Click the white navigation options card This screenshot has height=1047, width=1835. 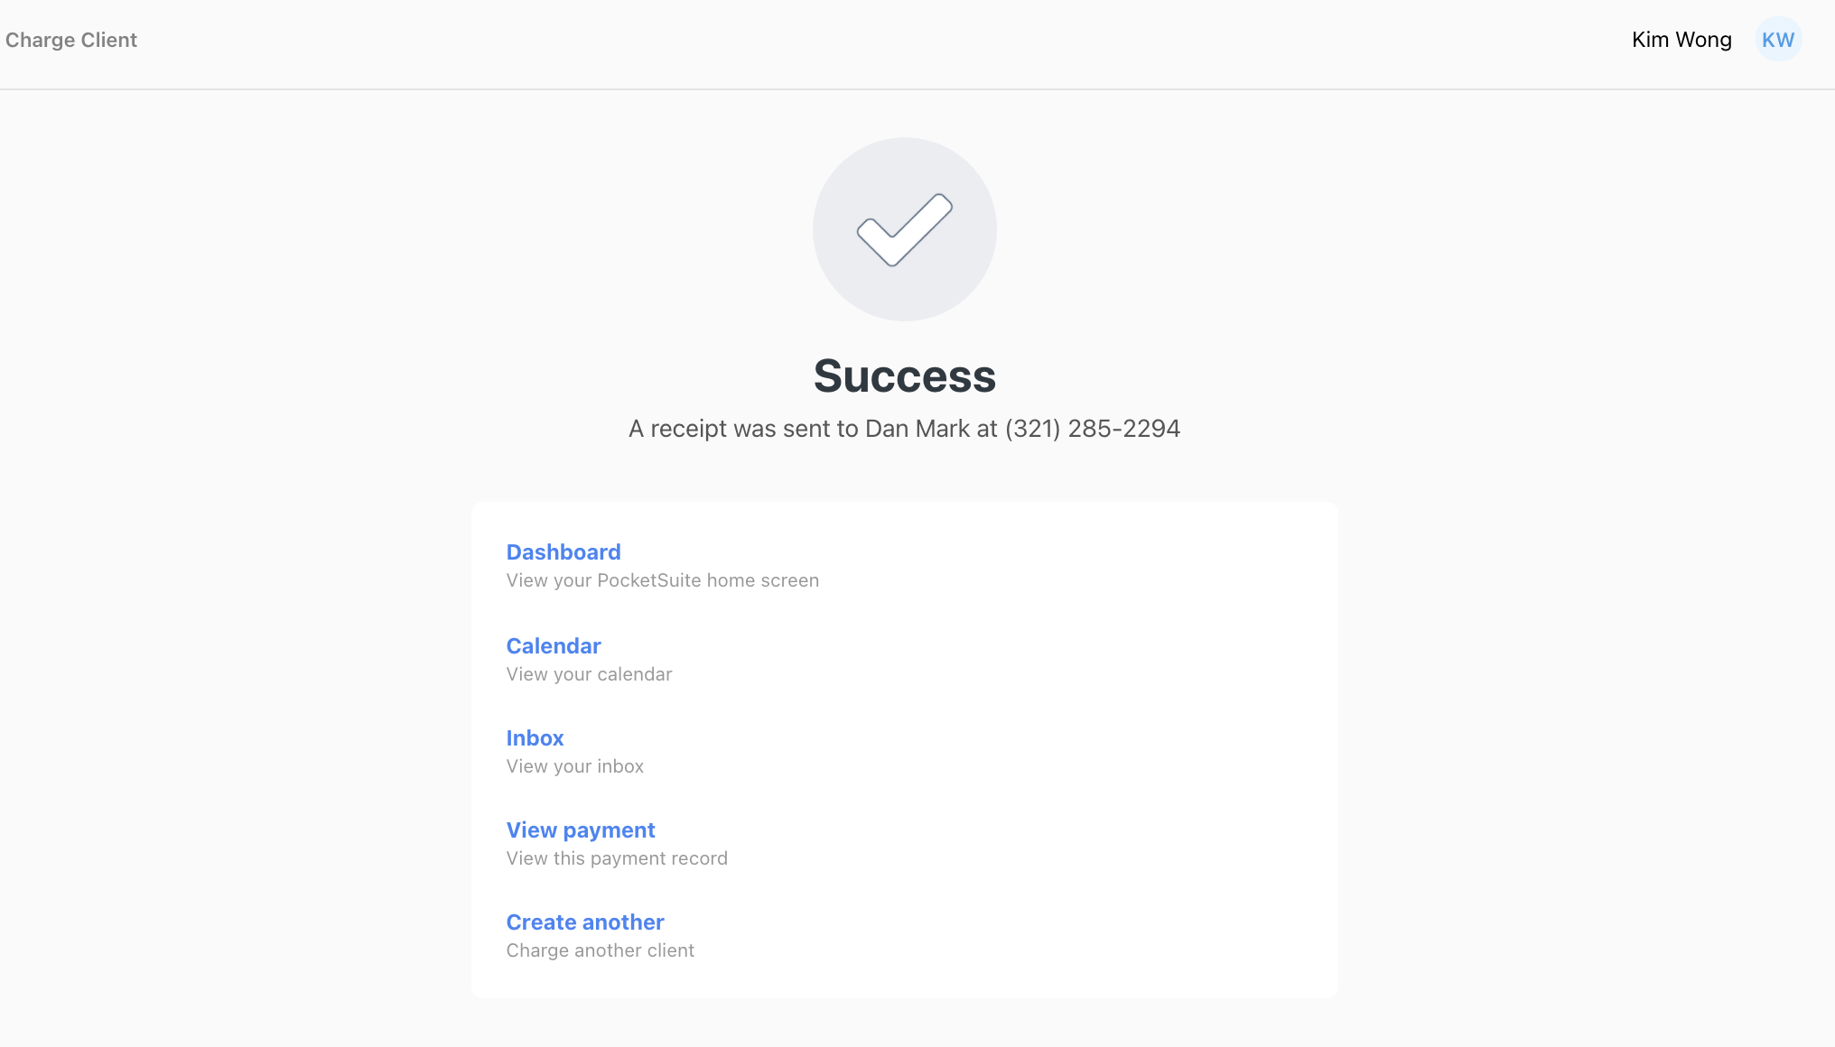click(904, 750)
